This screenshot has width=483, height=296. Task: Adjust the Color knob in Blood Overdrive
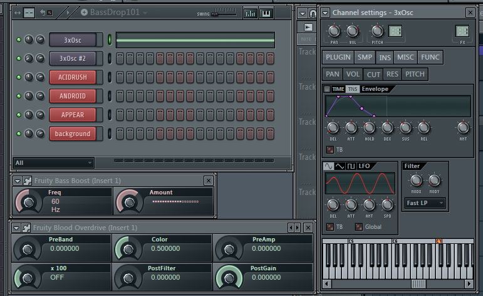128,249
